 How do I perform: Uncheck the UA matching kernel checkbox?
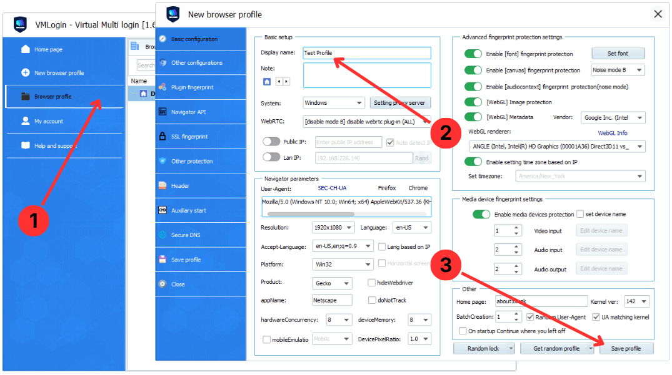[x=596, y=317]
